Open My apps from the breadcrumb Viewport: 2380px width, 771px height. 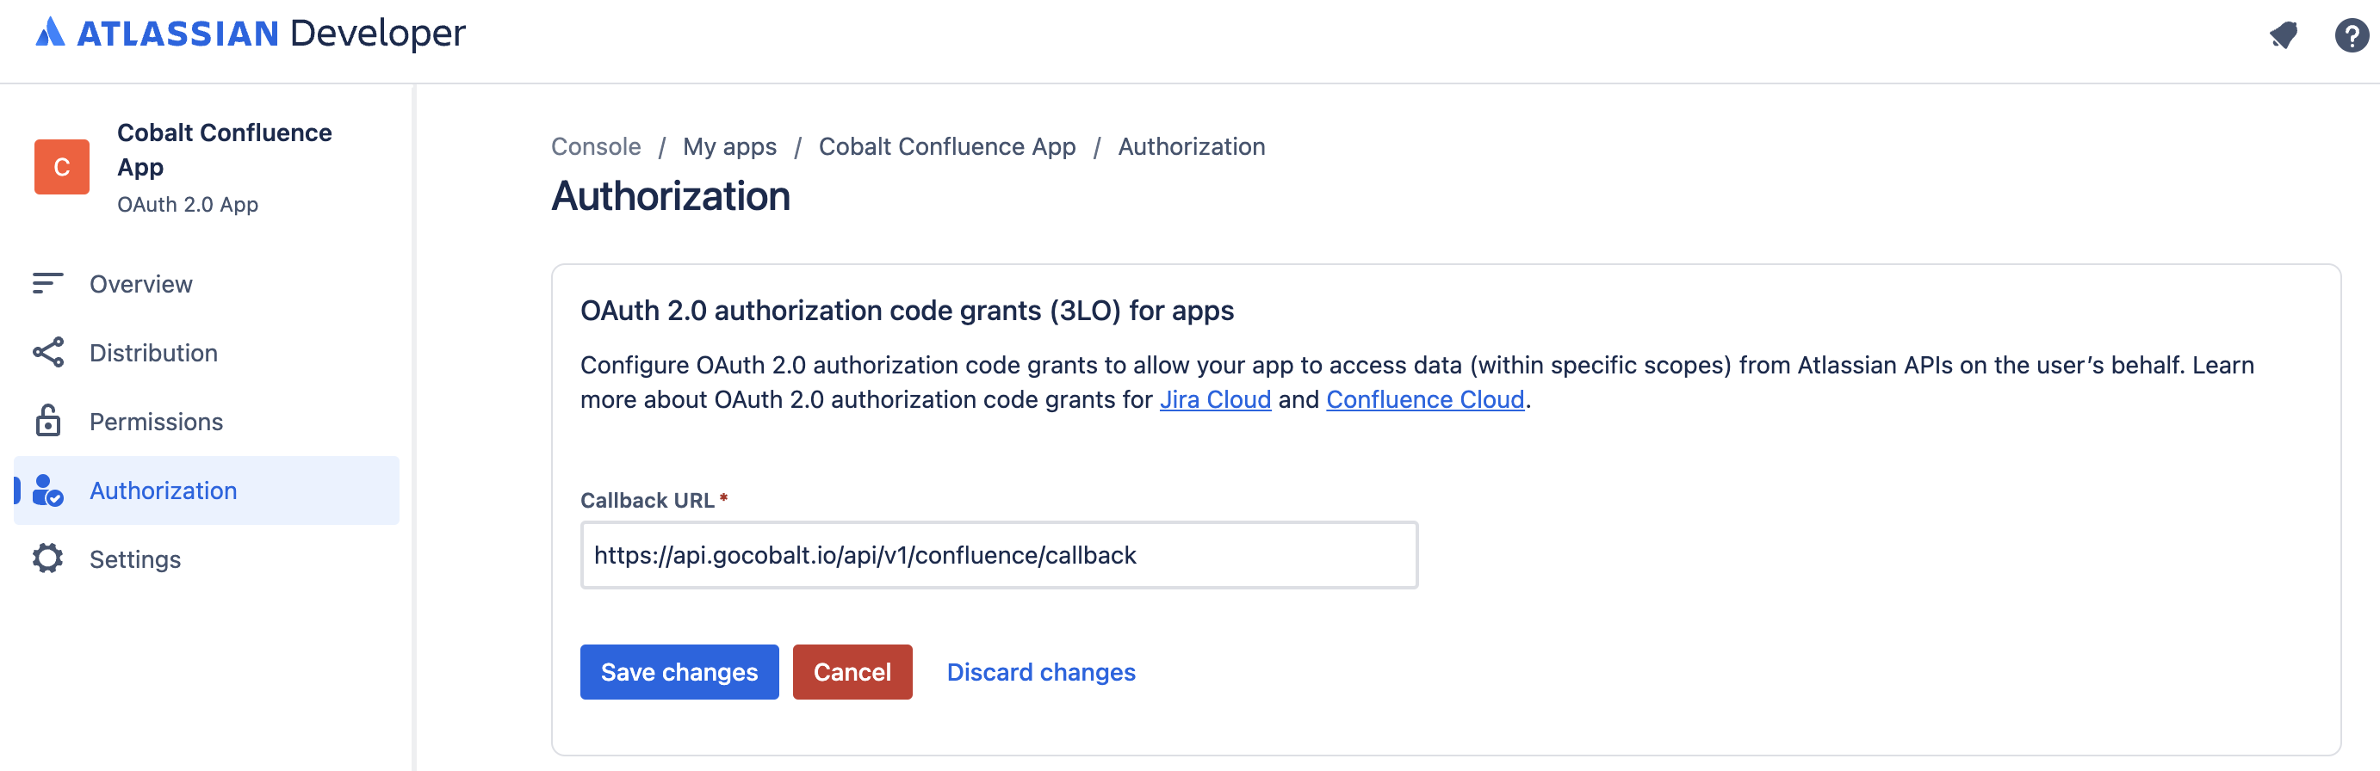(729, 146)
